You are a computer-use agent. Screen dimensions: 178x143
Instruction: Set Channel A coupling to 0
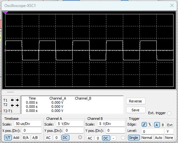pyautogui.click(x=57, y=138)
